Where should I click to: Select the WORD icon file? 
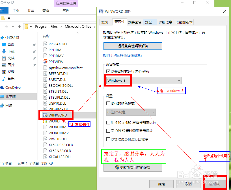45,121
